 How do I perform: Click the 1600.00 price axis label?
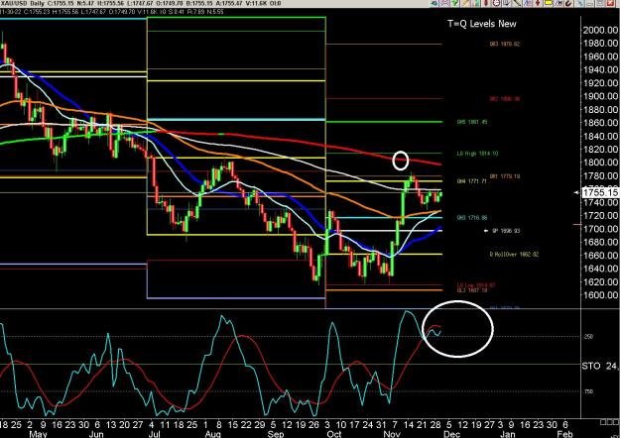pos(600,295)
